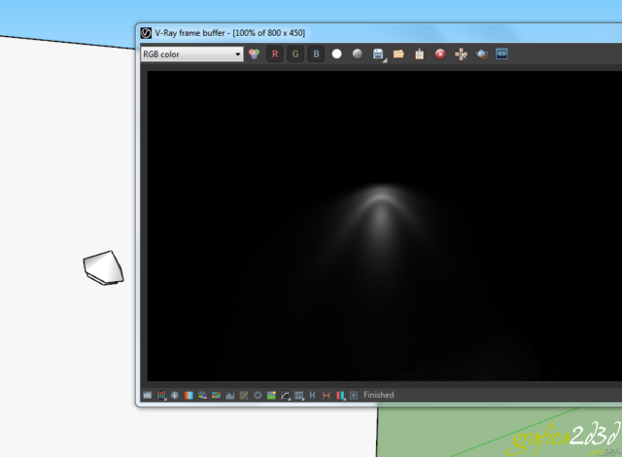
Task: Force color clamping icon in bottom bar
Action: (161, 395)
